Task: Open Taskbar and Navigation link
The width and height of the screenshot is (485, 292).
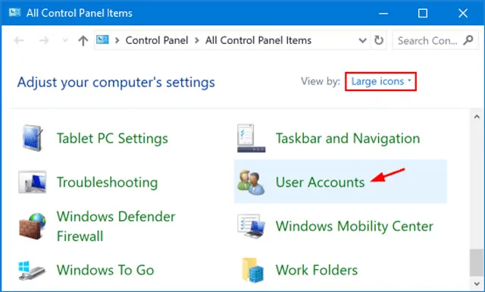Action: click(348, 138)
